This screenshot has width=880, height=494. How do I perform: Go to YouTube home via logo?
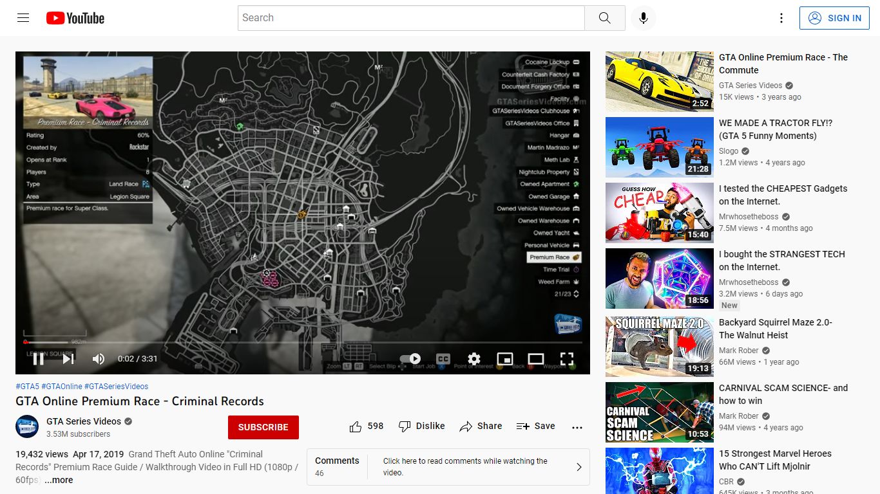[x=75, y=18]
